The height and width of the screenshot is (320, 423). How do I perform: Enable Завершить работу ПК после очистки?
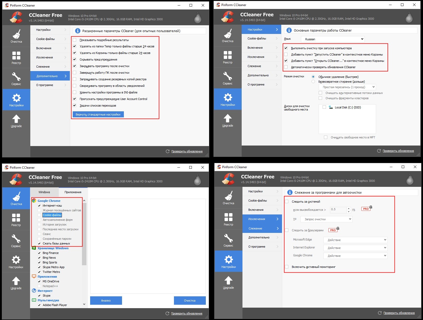(75, 73)
